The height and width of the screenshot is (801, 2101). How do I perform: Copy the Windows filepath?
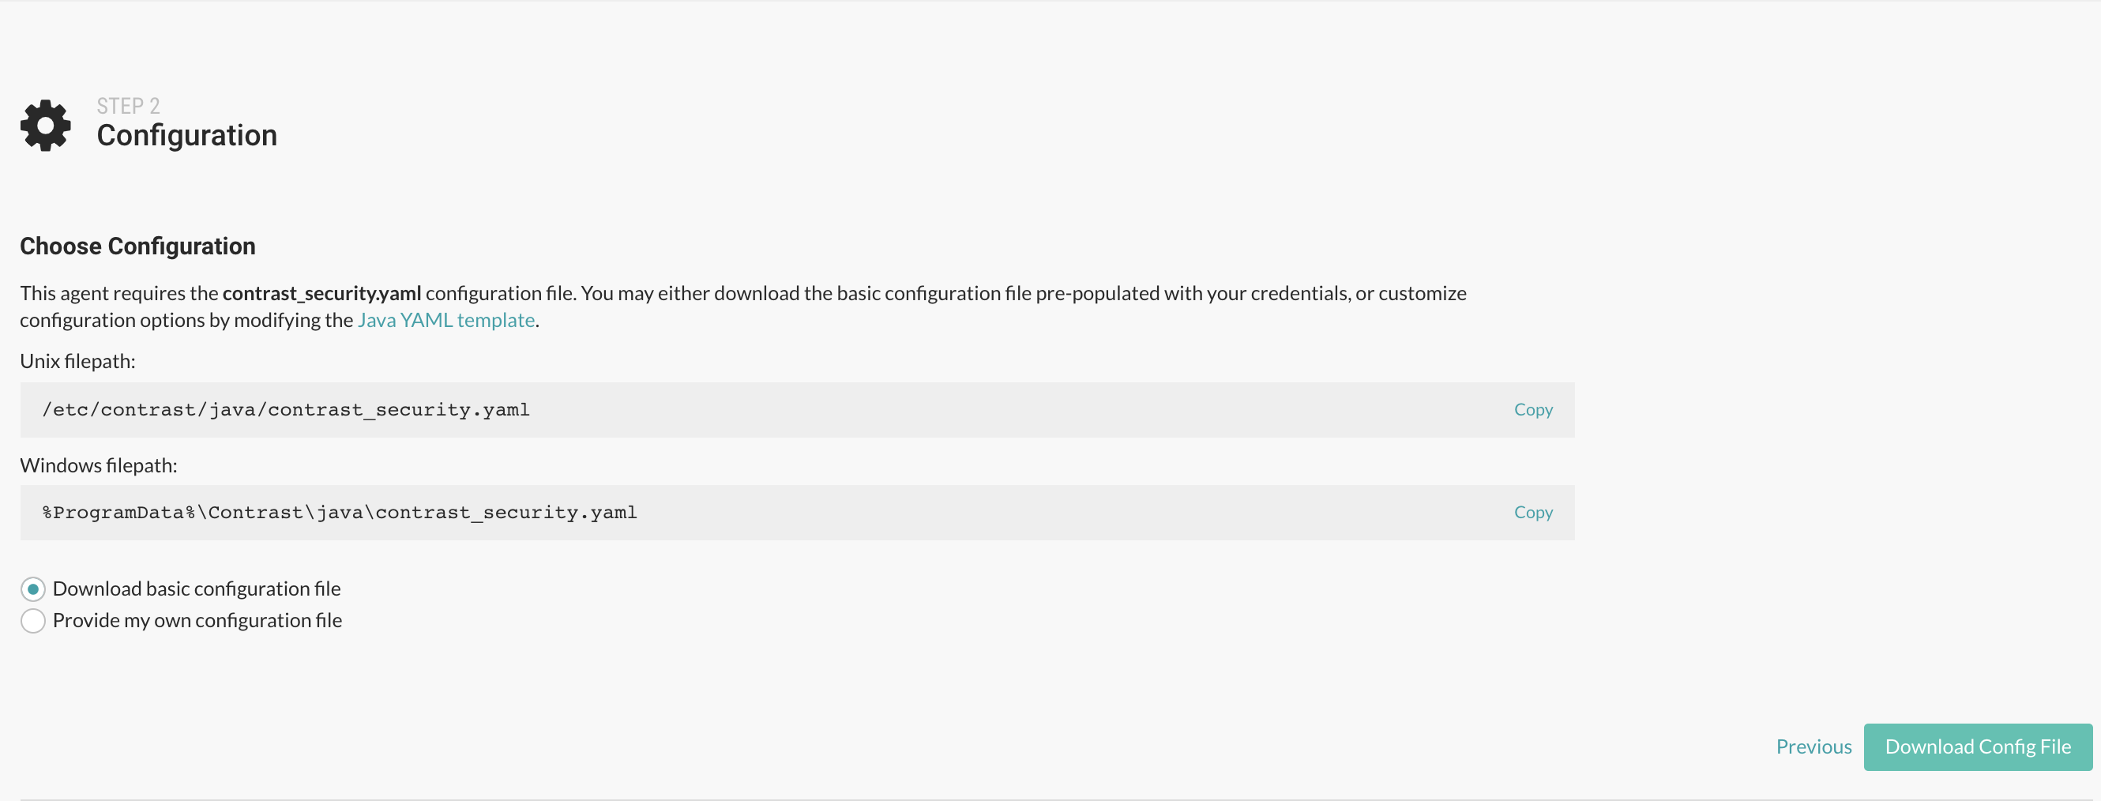[x=1532, y=512]
